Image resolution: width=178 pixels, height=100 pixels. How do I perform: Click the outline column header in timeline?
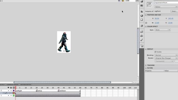(x=14, y=88)
